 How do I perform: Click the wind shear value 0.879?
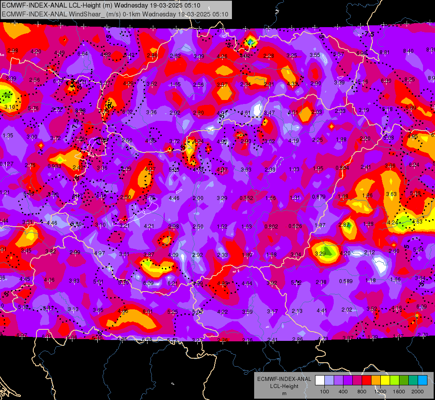click(319, 197)
